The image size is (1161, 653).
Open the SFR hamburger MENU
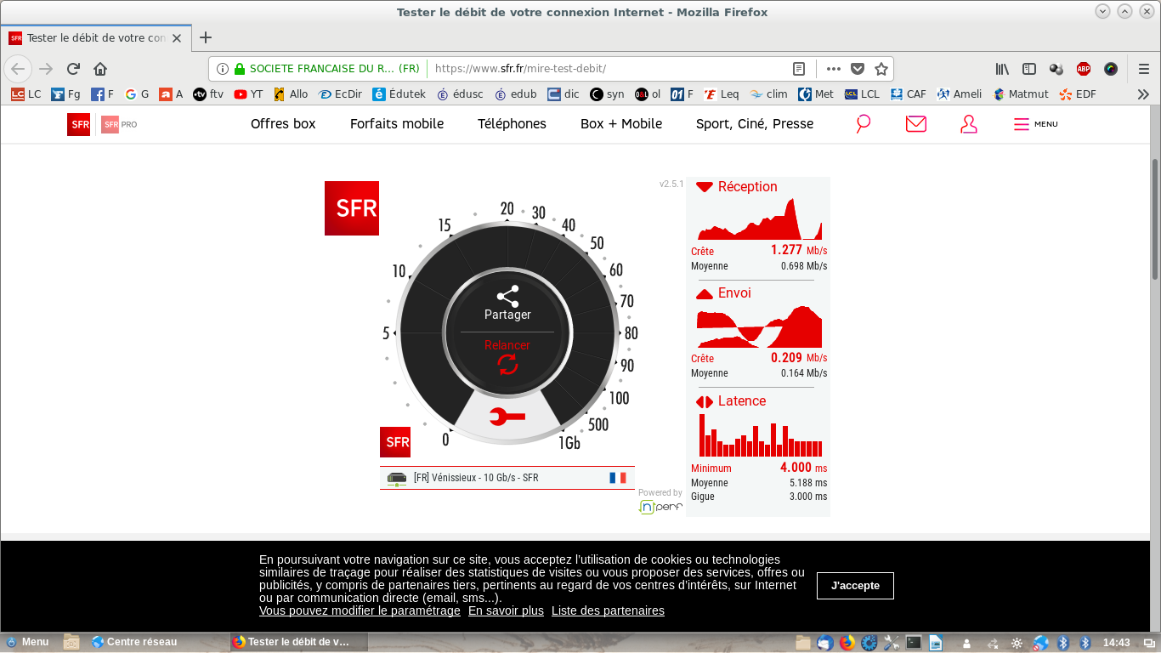(1034, 123)
